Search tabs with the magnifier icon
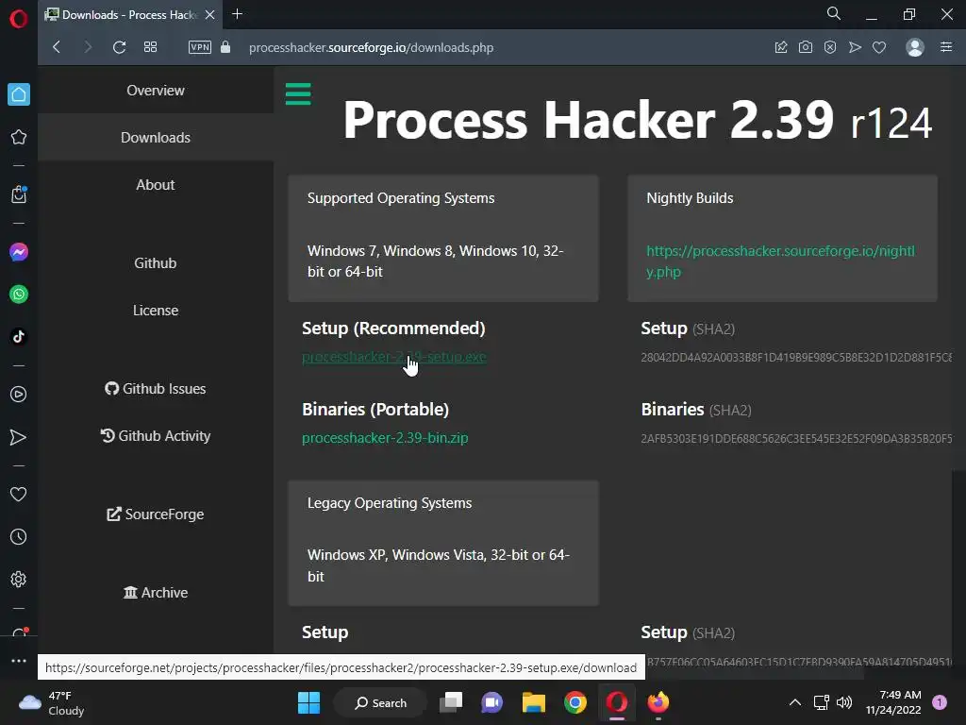This screenshot has height=725, width=966. [834, 13]
